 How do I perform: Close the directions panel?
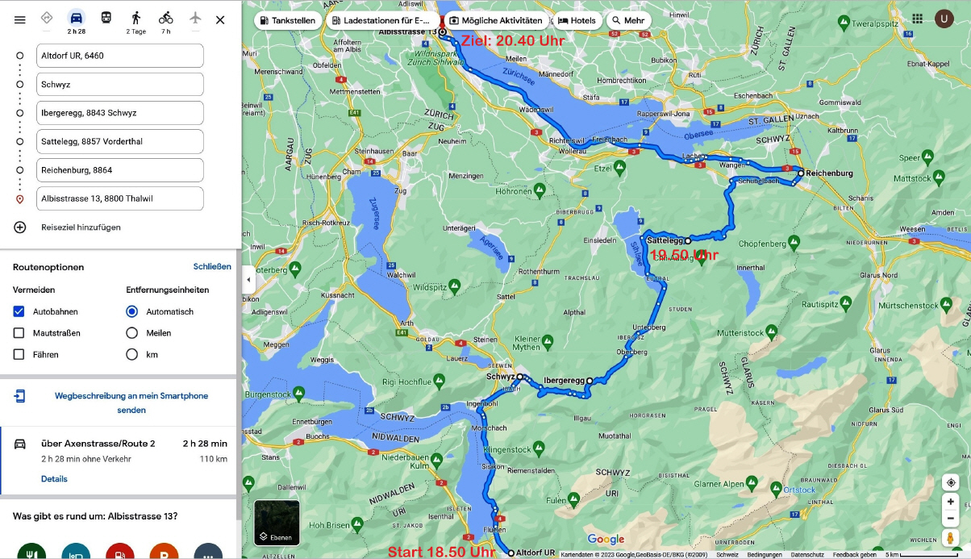tap(220, 19)
